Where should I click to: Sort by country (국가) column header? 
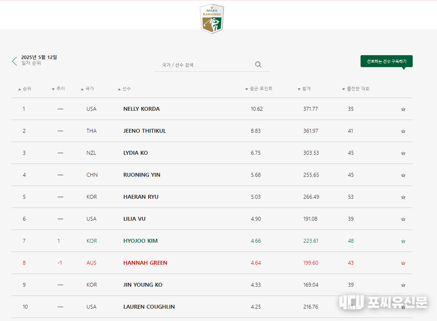pos(87,89)
